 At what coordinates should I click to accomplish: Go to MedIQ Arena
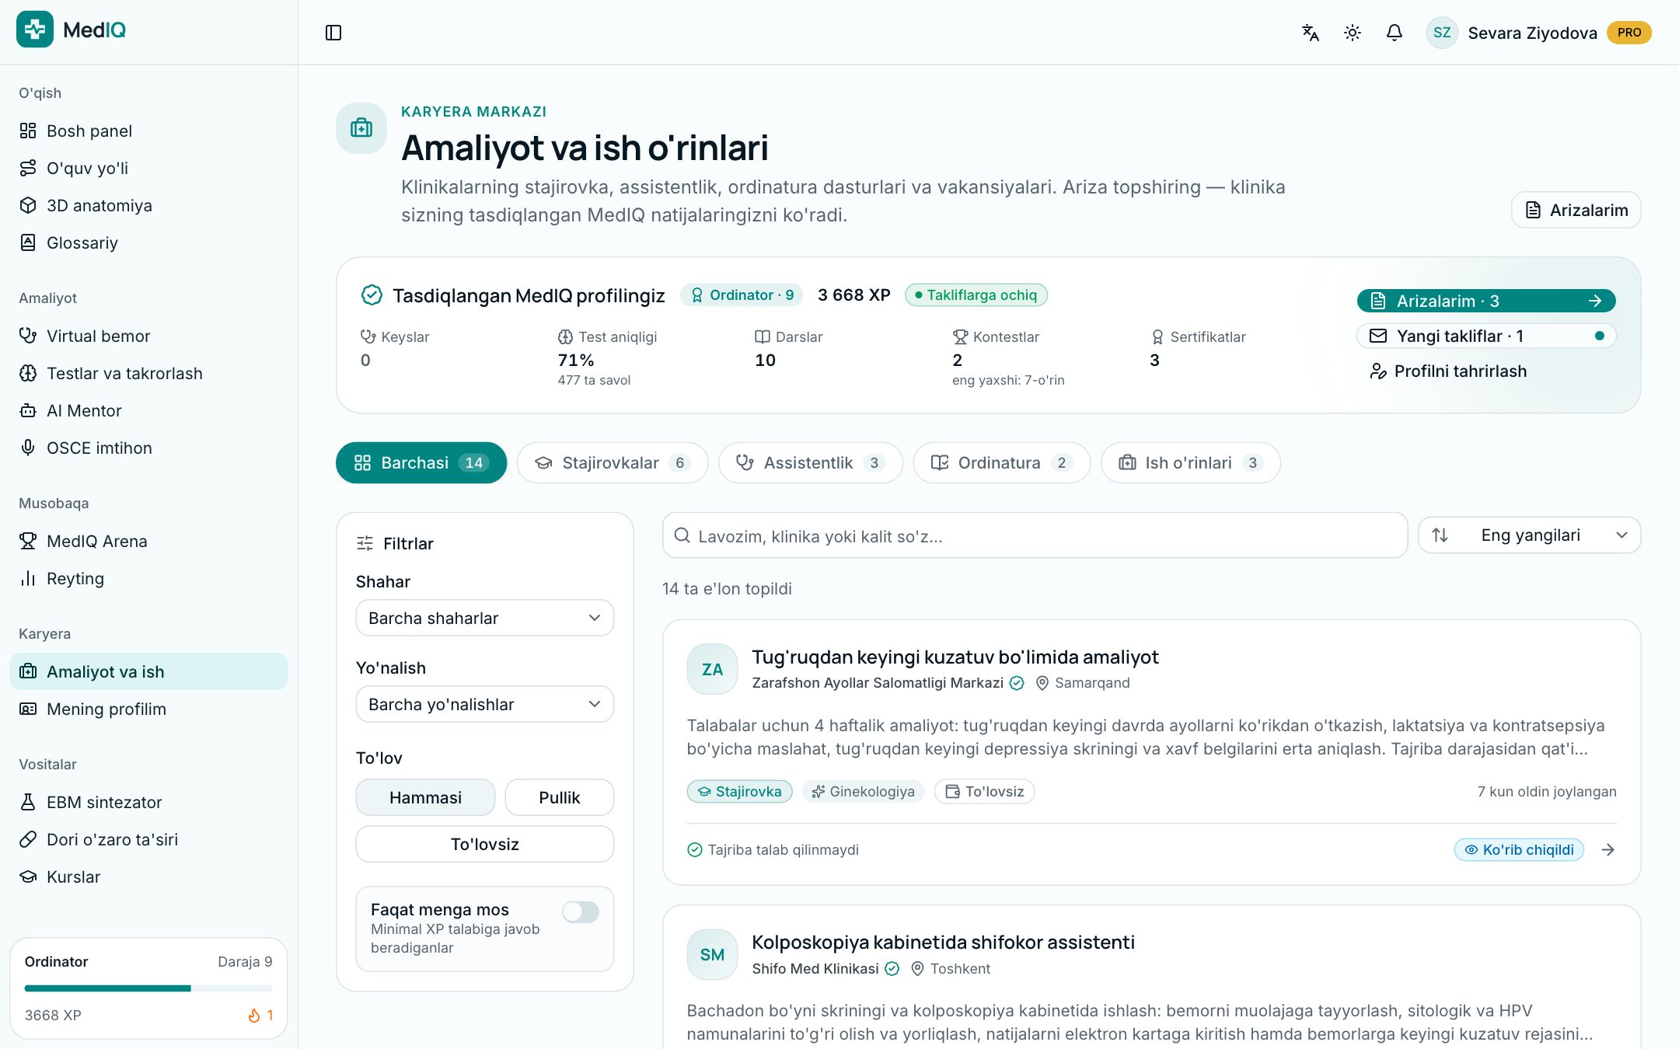[148, 541]
